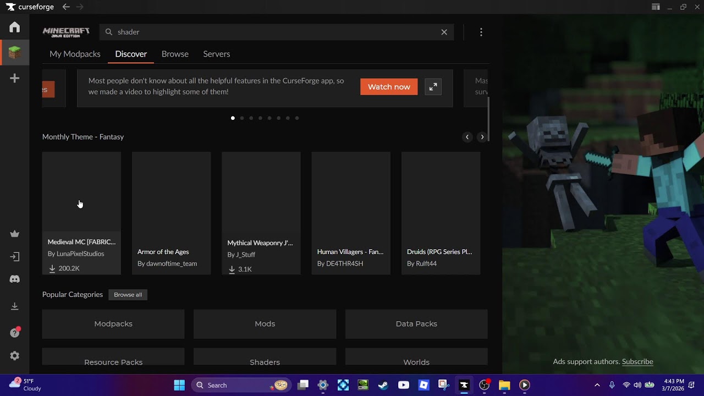Open the Shaders category
704x396 pixels.
[x=265, y=356]
